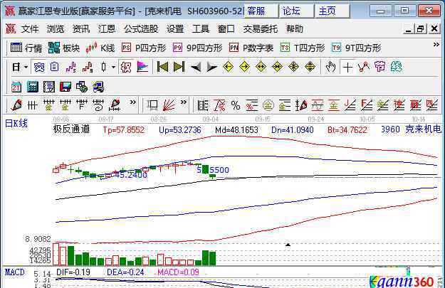Open the notes list icon
Image resolution: width=445 pixels, height=288 pixels.
tap(49, 87)
